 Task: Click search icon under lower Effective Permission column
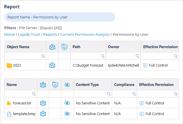(176, 94)
